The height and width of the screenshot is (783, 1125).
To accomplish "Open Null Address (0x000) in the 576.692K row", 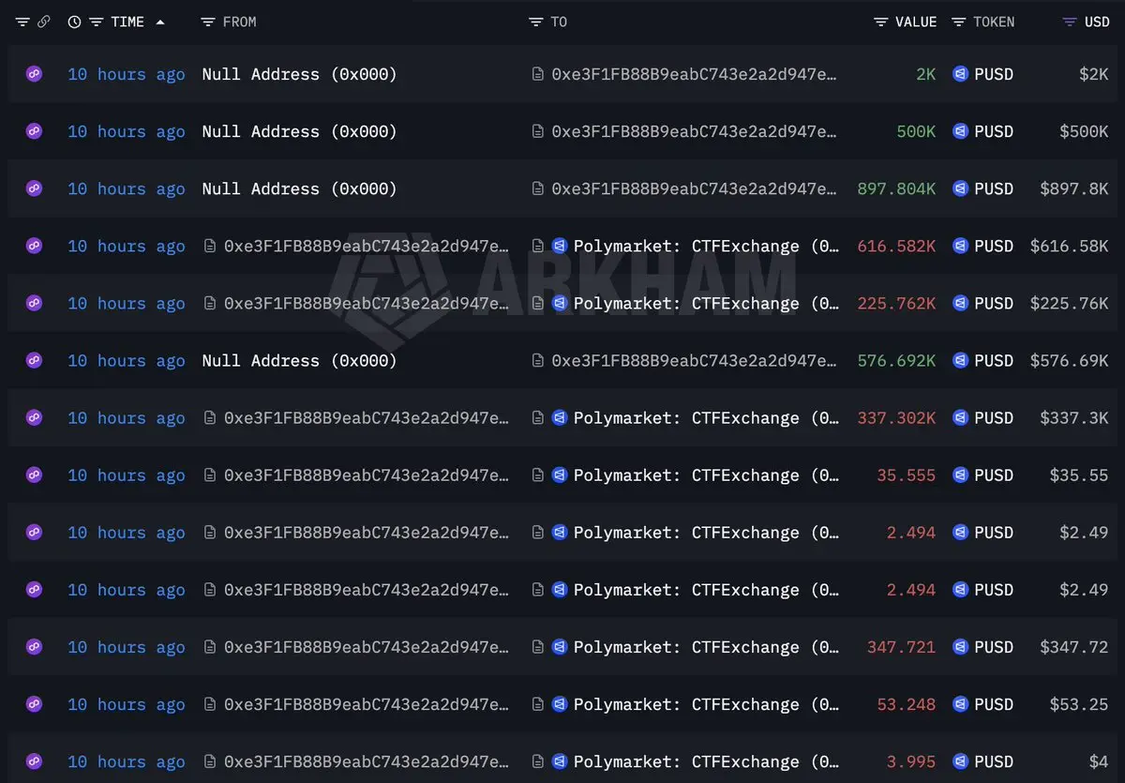I will point(300,360).
